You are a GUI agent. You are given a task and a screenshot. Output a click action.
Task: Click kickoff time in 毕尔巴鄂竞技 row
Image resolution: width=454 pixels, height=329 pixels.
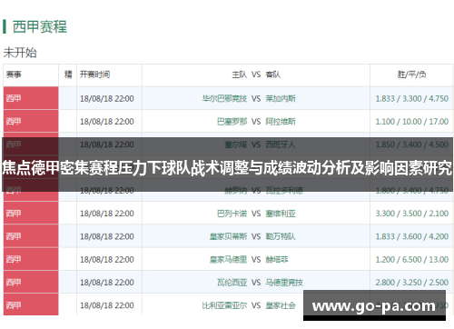tap(107, 98)
